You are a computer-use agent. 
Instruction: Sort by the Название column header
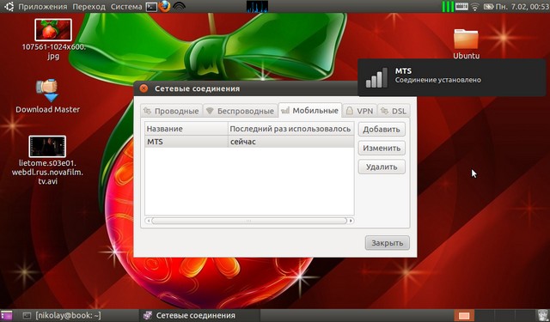[x=186, y=129]
